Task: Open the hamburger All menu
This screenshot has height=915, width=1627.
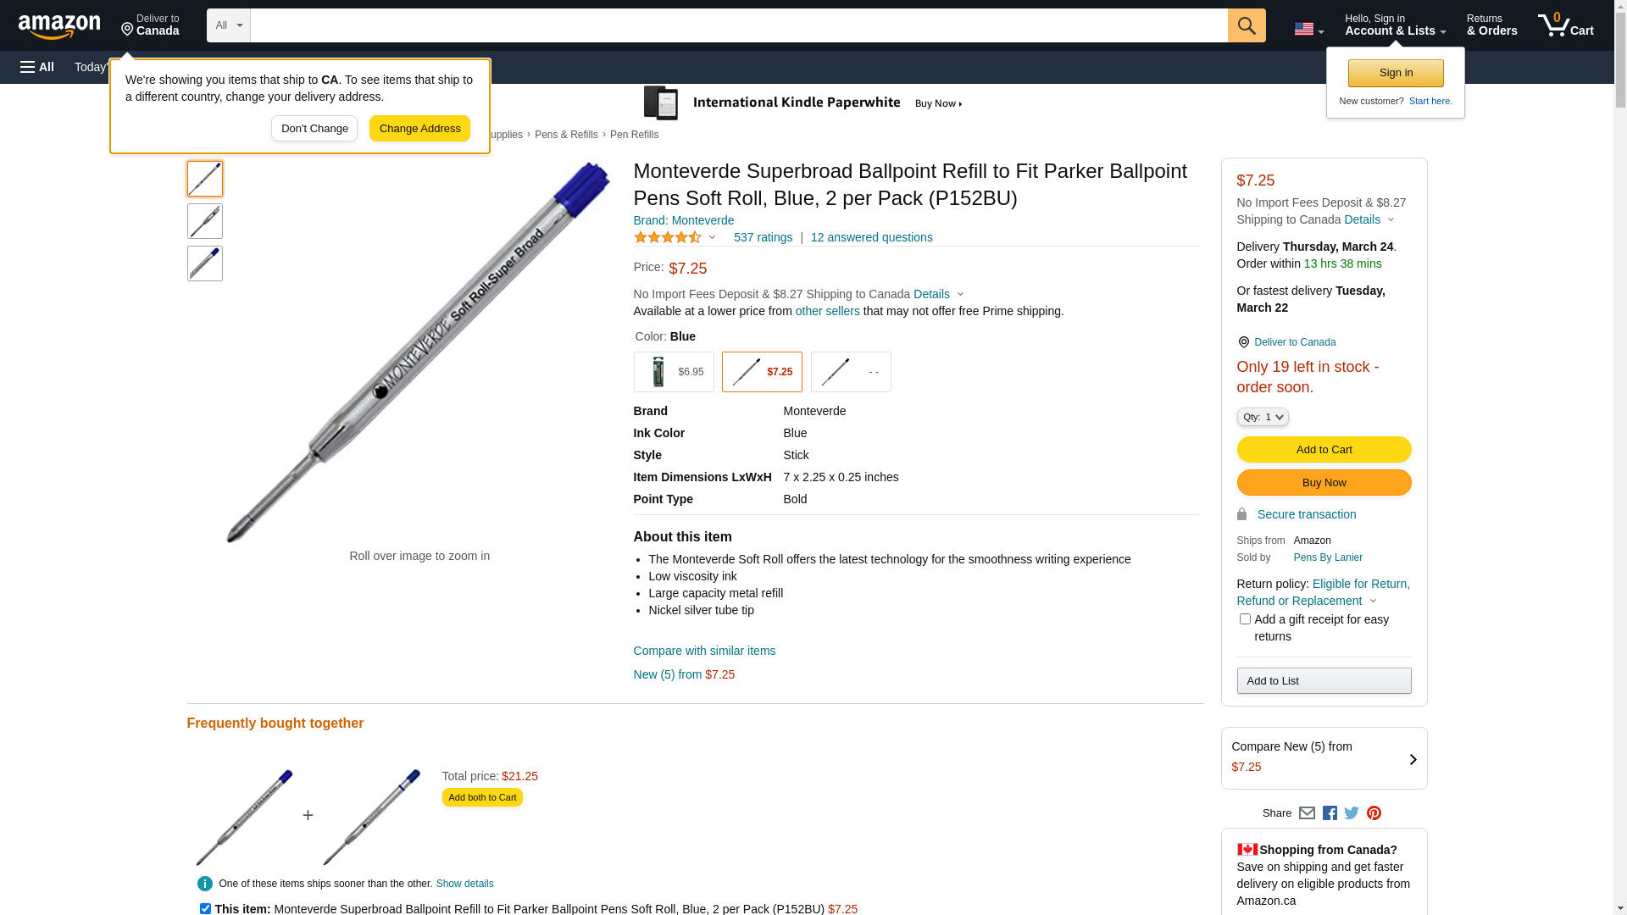Action: click(x=37, y=67)
